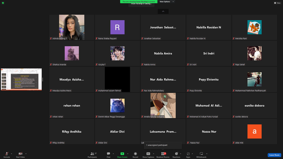The height and width of the screenshot is (159, 283).
Task: Click muhammad azzam fahrezi's black video tile
Action: 117,79
